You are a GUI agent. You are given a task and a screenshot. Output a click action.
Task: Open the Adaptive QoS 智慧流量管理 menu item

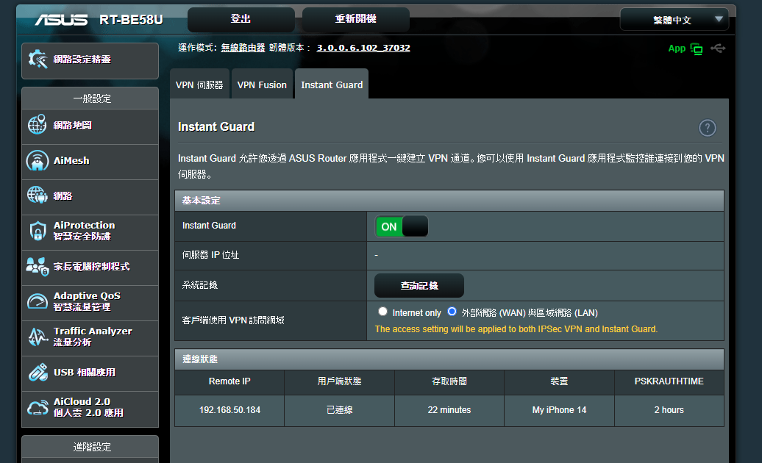click(x=90, y=302)
